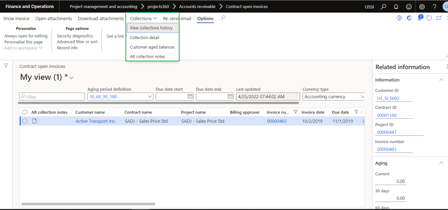Click the Power Apps diamond icon
This screenshot has width=448, height=210.
(x=399, y=18)
